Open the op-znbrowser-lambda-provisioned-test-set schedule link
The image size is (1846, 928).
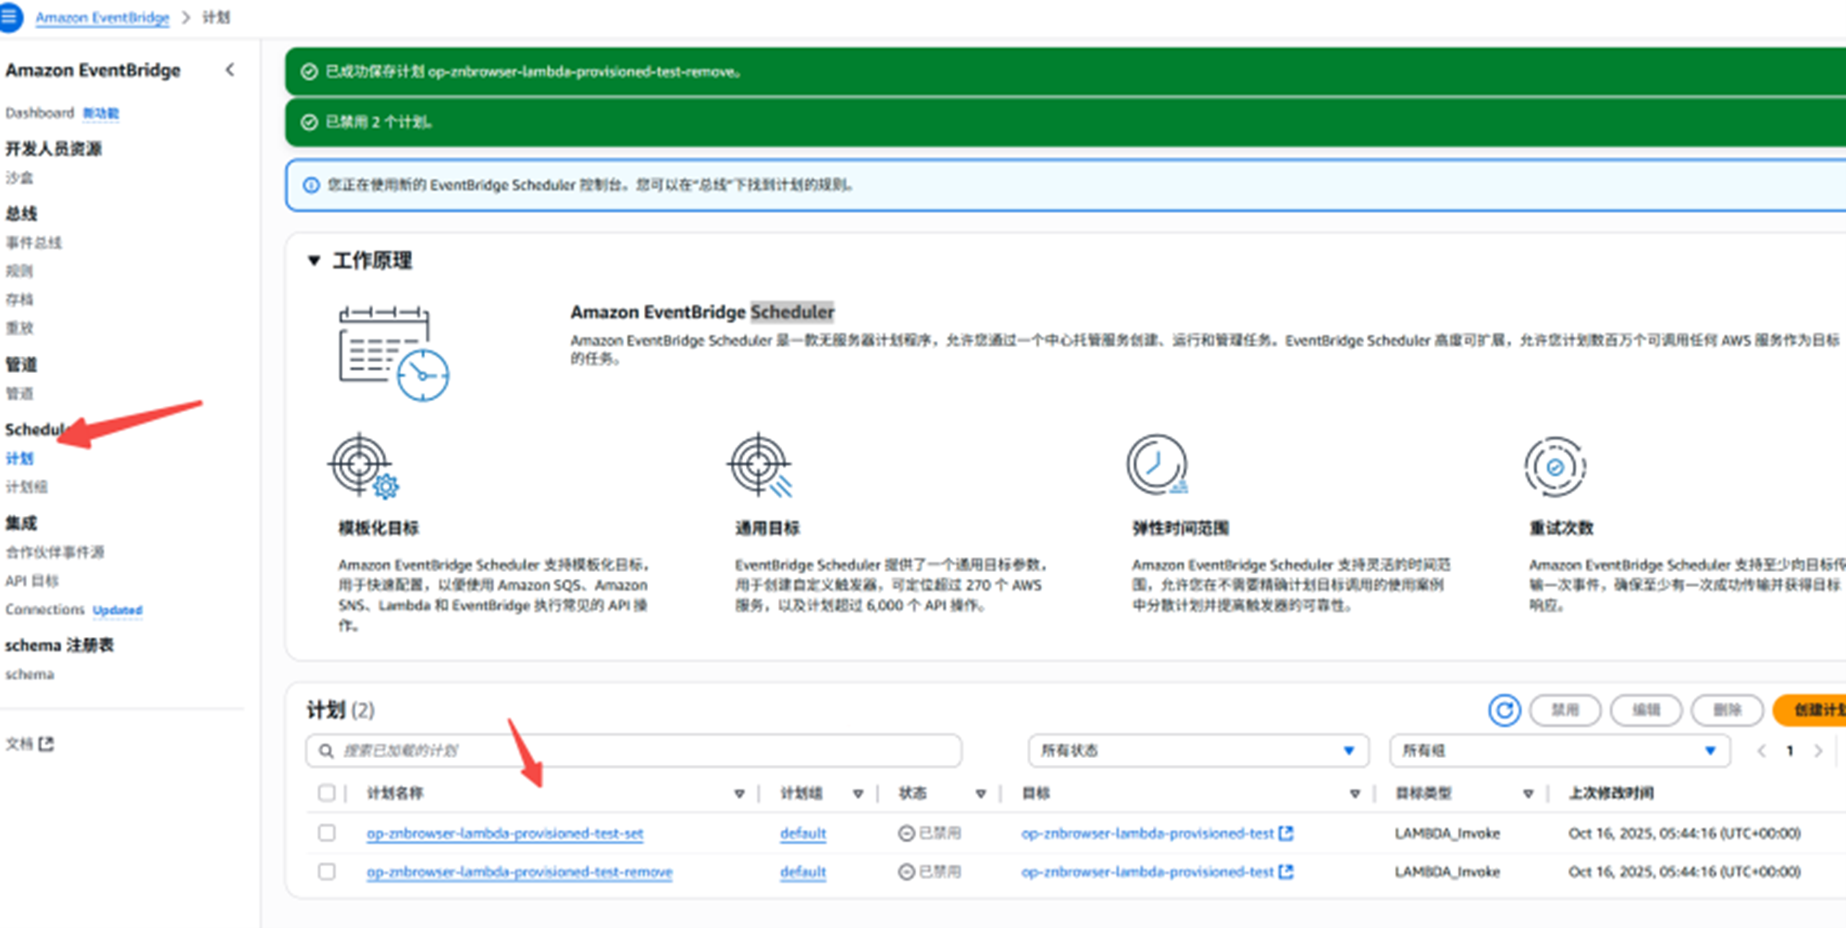(x=504, y=834)
